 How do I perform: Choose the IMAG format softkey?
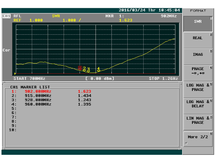pyautogui.click(x=198, y=57)
